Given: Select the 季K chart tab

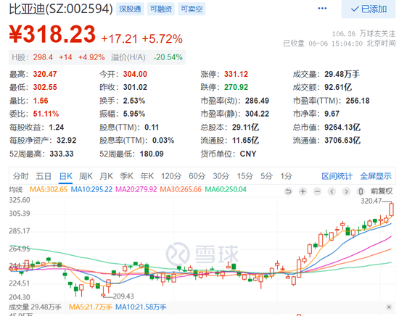Looking at the screenshot, I should [126, 176].
